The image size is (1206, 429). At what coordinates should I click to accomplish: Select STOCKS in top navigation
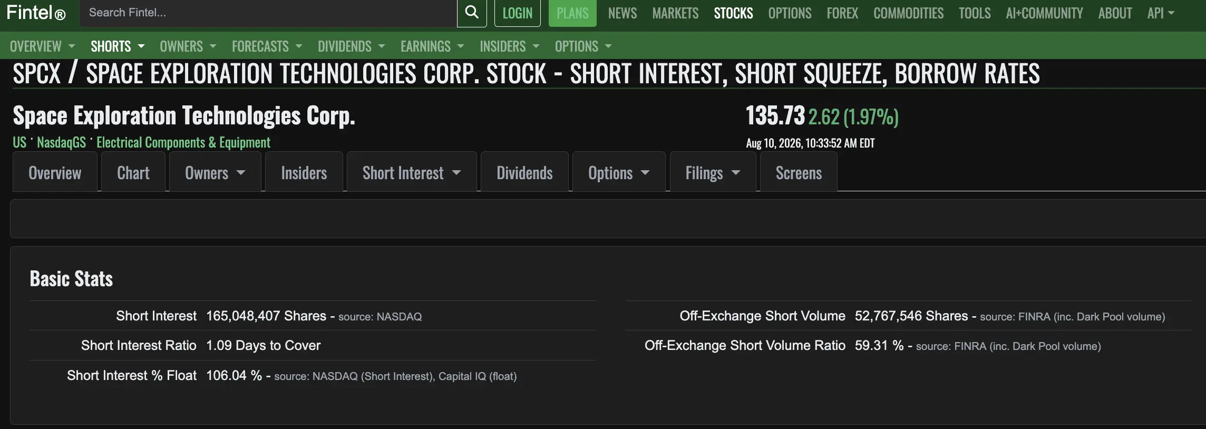tap(733, 13)
